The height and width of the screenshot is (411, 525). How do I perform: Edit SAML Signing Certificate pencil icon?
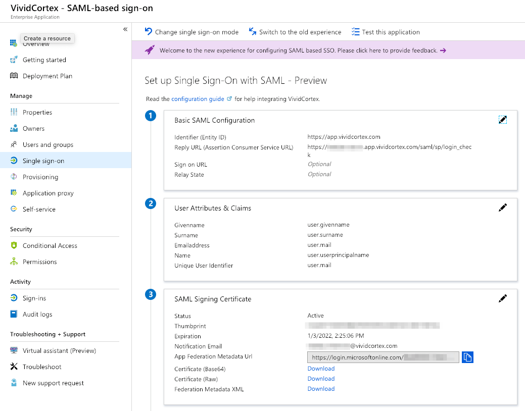503,298
